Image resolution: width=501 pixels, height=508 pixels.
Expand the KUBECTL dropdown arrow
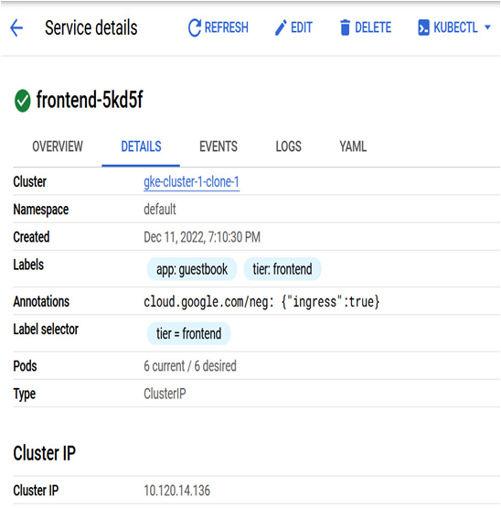pyautogui.click(x=487, y=27)
